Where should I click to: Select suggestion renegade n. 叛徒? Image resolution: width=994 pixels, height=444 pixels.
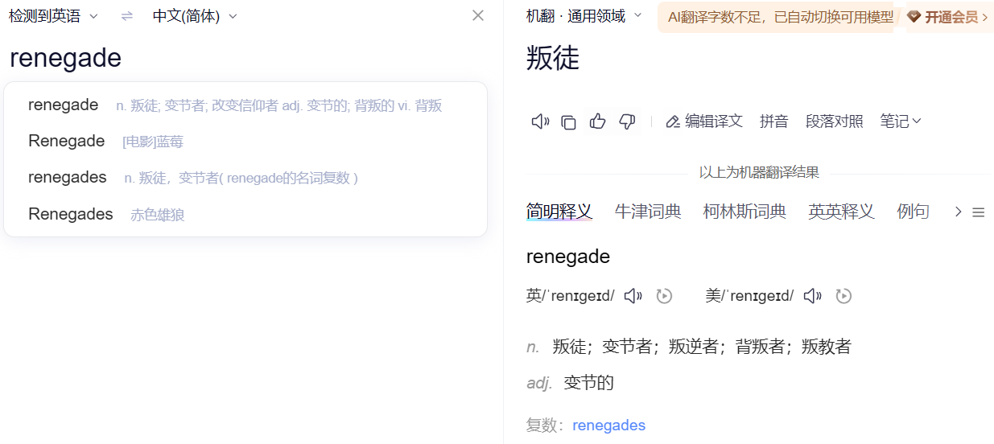(245, 105)
